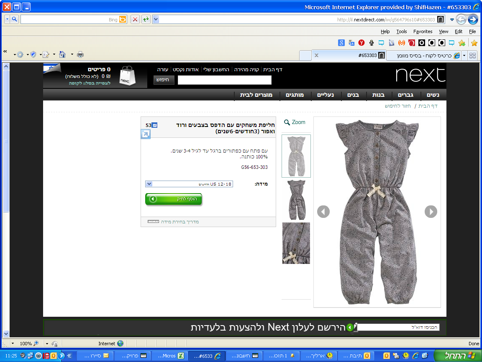Screen dimensions: 482x362
Task: Close the #653303 browser tab
Action: pos(316,55)
